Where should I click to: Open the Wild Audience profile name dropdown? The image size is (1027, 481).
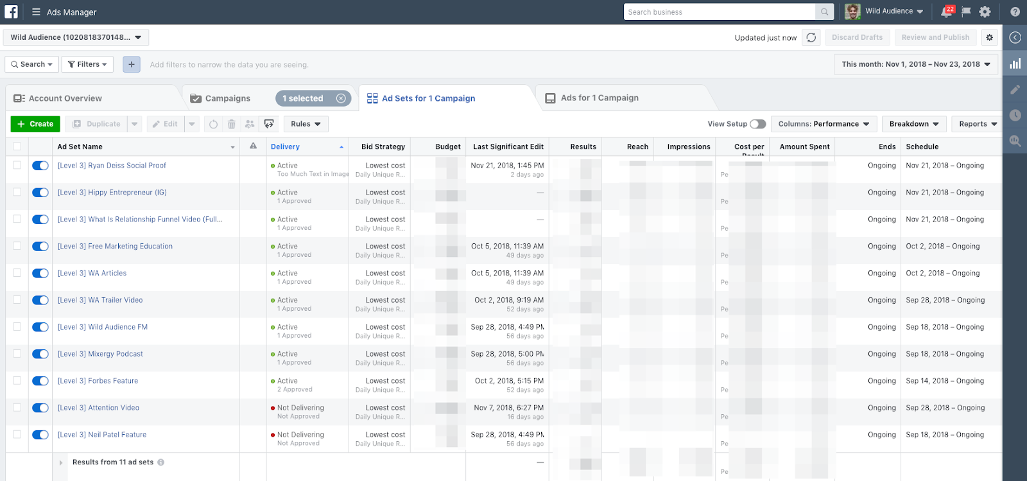pos(894,11)
